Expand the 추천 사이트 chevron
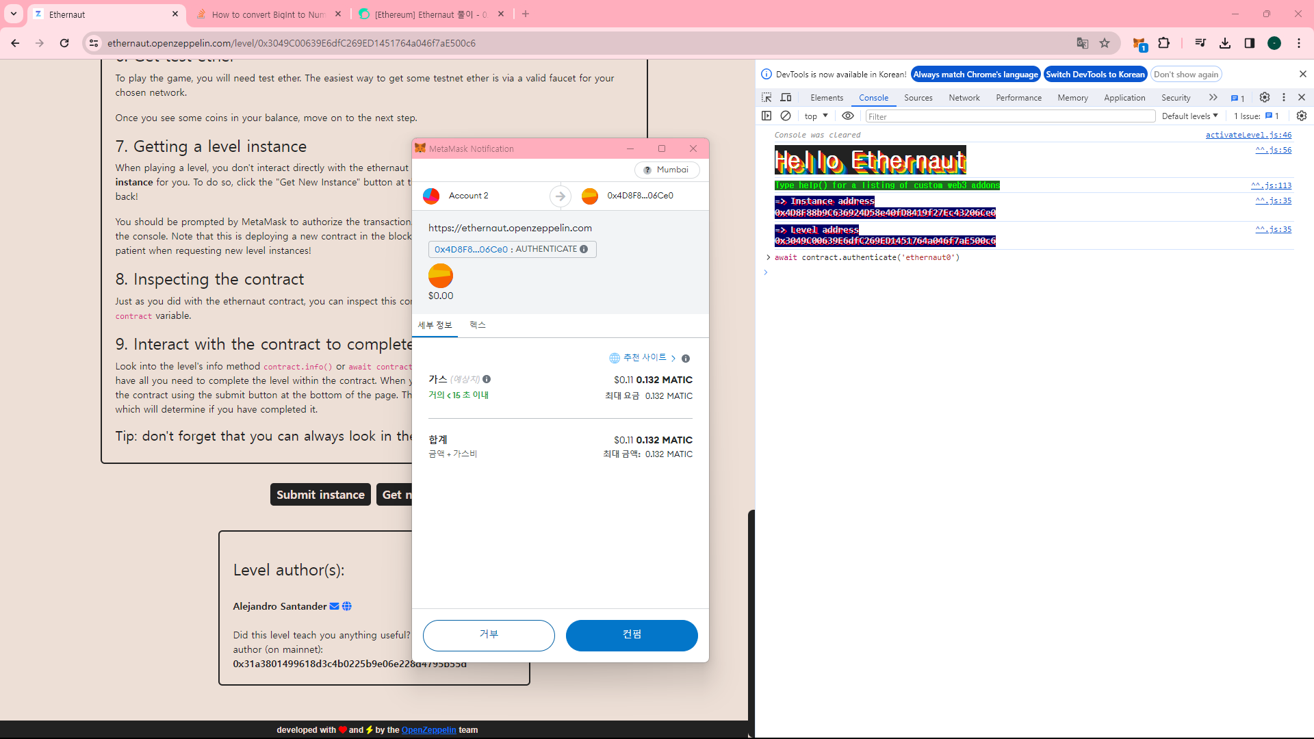Screen dimensions: 1314x739 pyautogui.click(x=673, y=359)
